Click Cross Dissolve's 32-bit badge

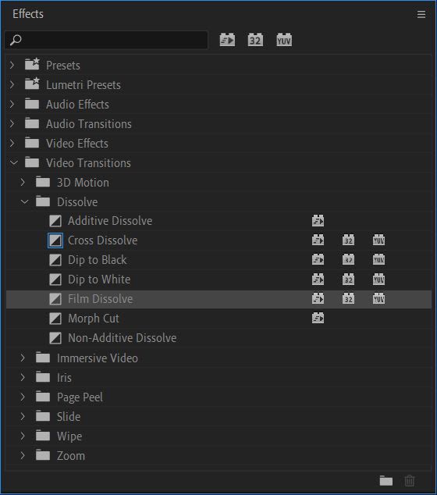click(x=348, y=240)
